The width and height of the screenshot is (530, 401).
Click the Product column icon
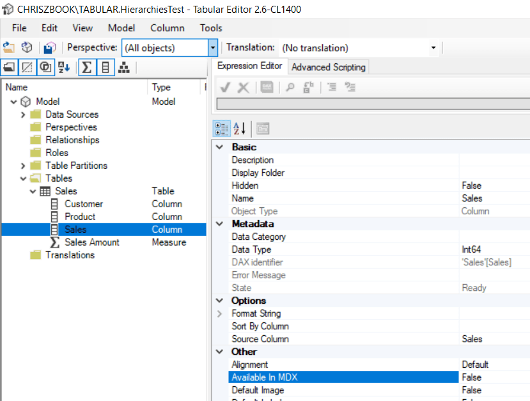54,217
